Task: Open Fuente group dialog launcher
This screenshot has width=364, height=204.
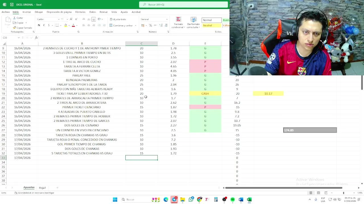Action: pos(78,32)
